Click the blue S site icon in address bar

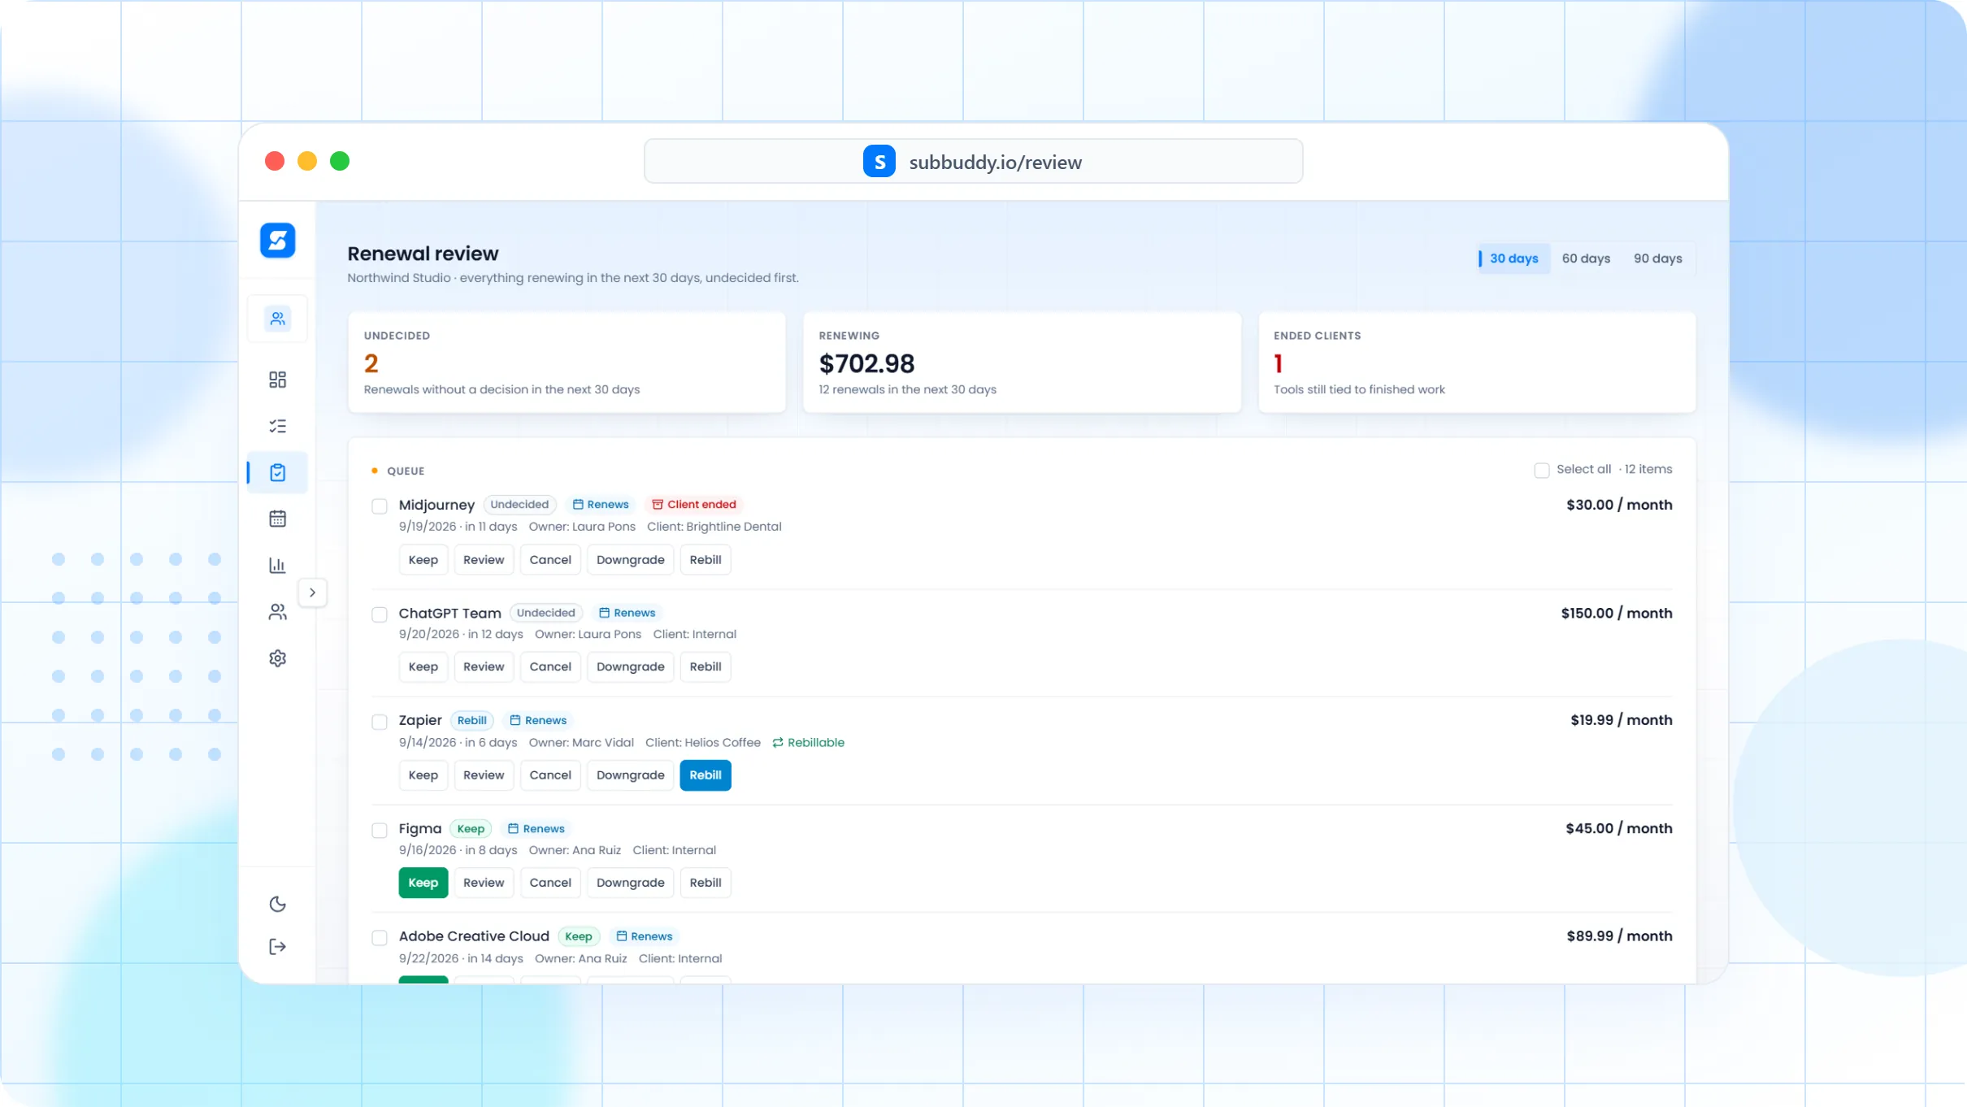coord(879,162)
